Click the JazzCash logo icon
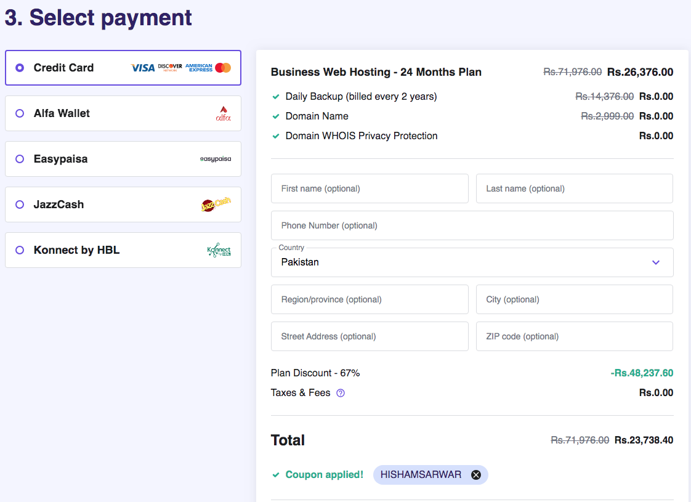The height and width of the screenshot is (502, 691). point(216,204)
